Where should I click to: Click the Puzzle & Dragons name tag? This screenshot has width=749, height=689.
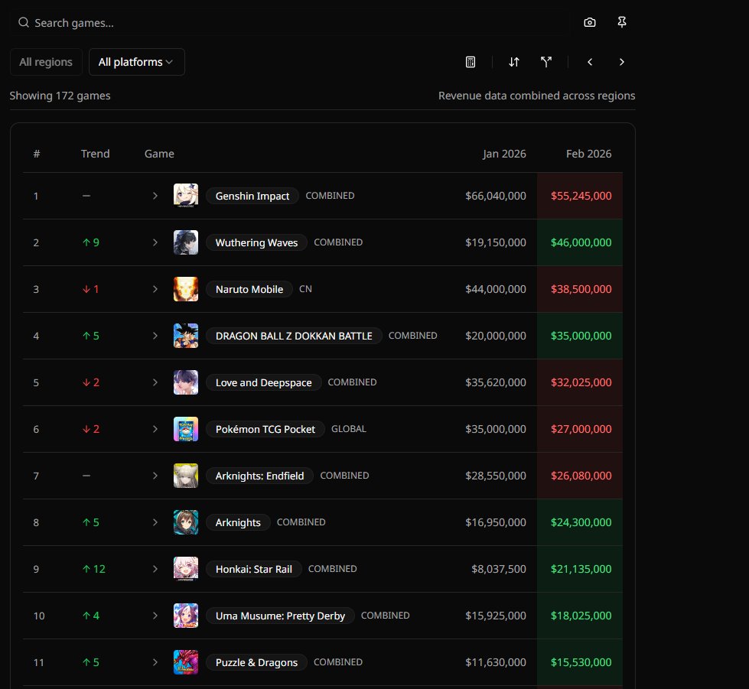256,662
